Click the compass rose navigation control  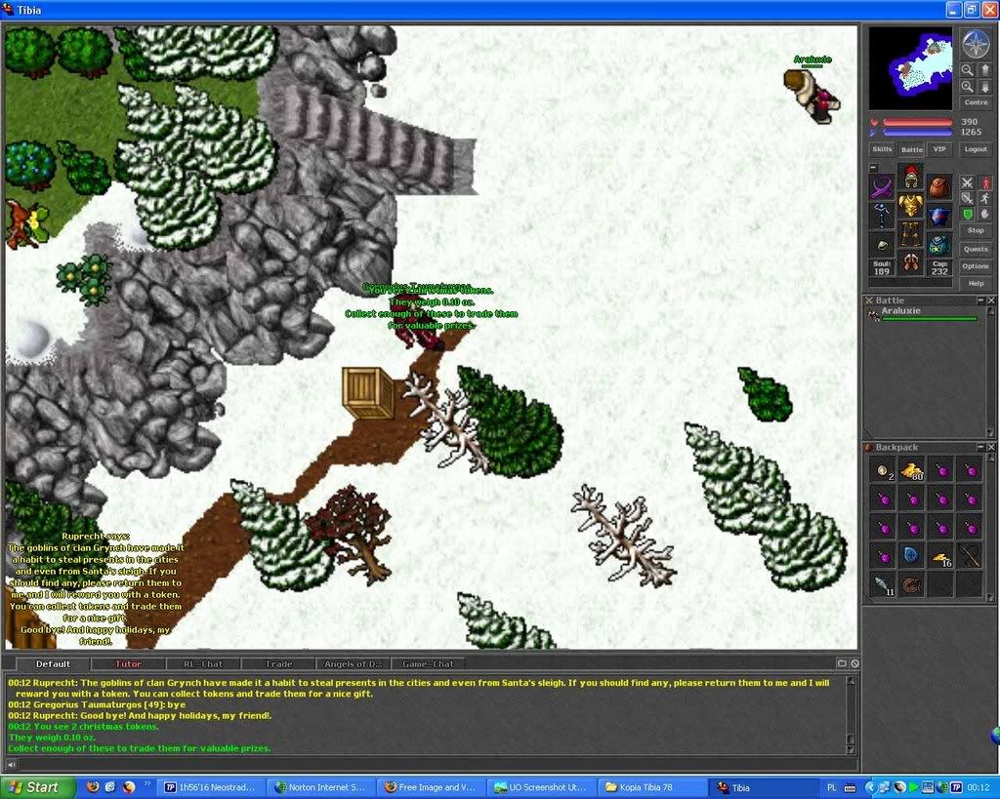pos(975,43)
